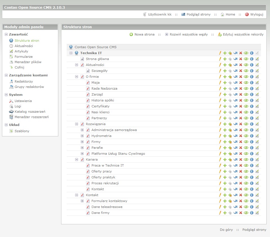Toggle visibility eye for Formularz kontaktowy
This screenshot has height=237, width=270.
pyautogui.click(x=246, y=201)
